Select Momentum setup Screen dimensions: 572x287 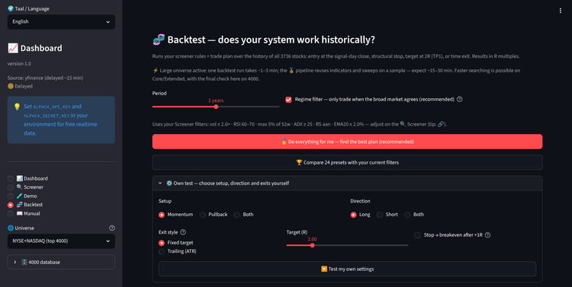(x=176, y=215)
